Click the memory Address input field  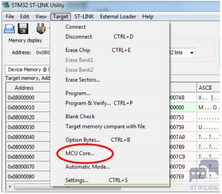[42, 53]
